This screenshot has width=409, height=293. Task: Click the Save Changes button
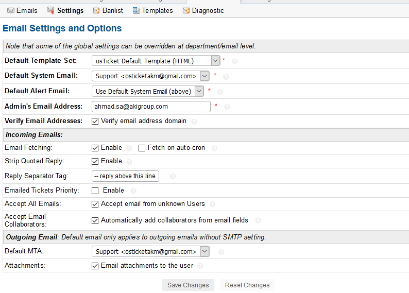[x=188, y=285]
